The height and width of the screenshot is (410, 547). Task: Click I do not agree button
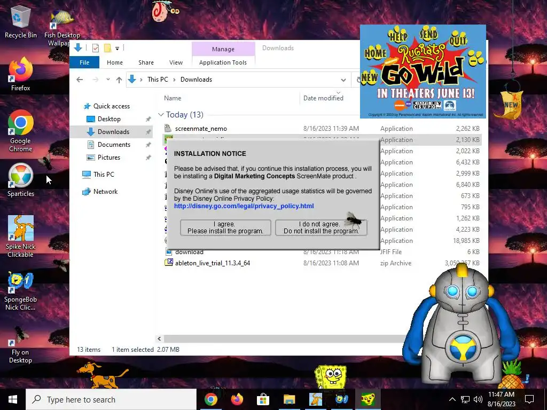tap(321, 227)
